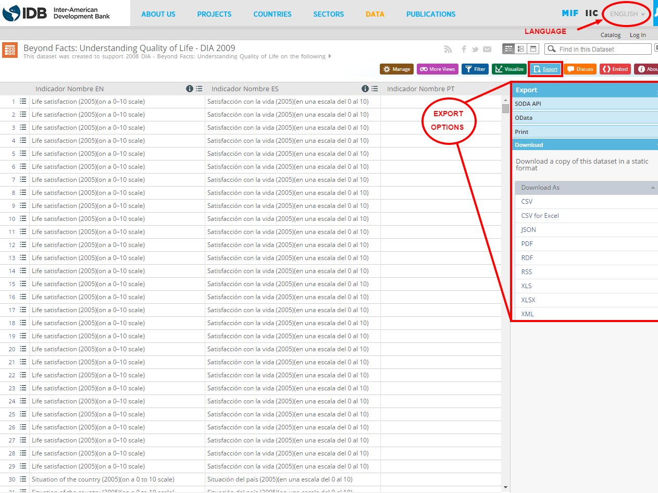Open the info icon on Indicador Nombre EN
The height and width of the screenshot is (493, 658).
(x=189, y=89)
